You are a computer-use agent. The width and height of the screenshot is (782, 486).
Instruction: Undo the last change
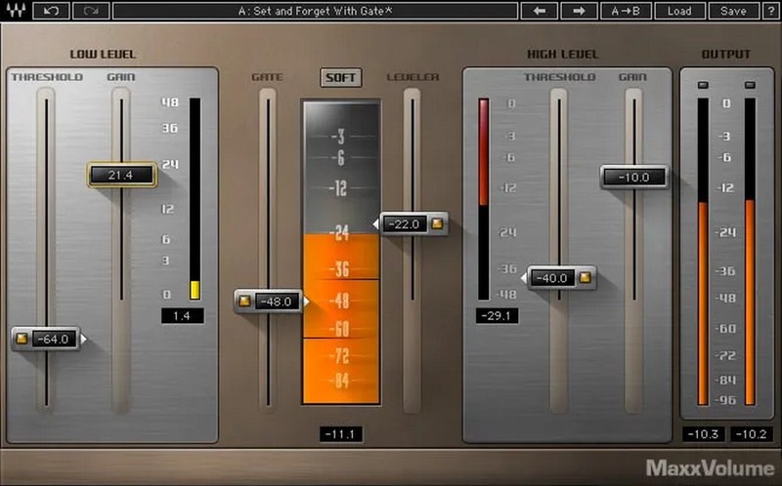[51, 11]
